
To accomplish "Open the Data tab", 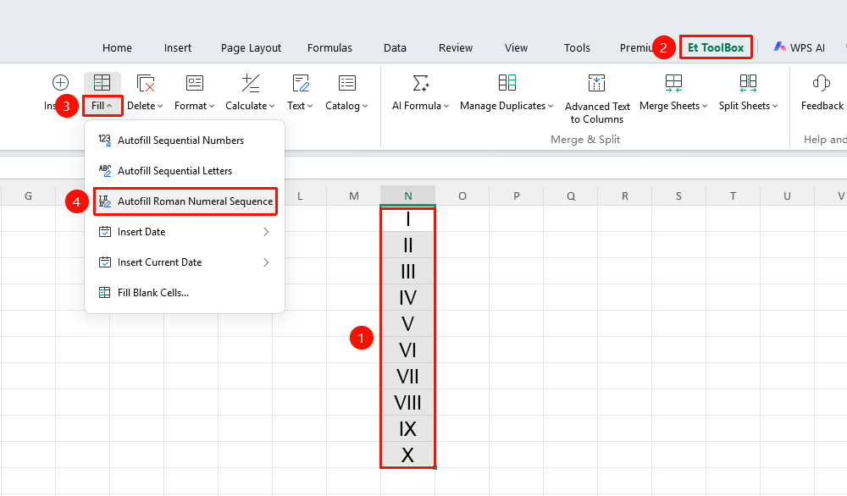I will (395, 48).
